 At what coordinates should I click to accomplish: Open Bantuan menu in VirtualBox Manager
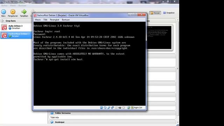pos(22,6)
